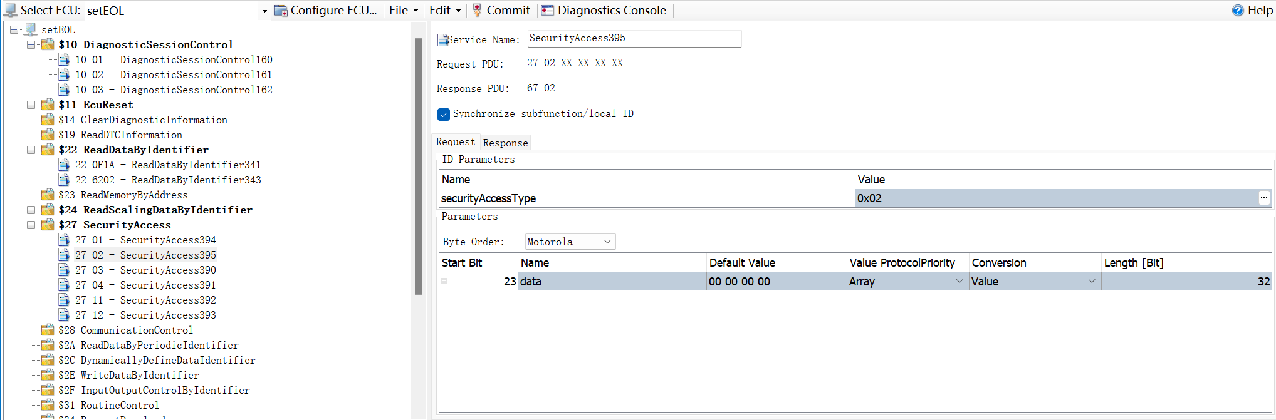Switch to the Response tab
The width and height of the screenshot is (1276, 420).
point(505,143)
